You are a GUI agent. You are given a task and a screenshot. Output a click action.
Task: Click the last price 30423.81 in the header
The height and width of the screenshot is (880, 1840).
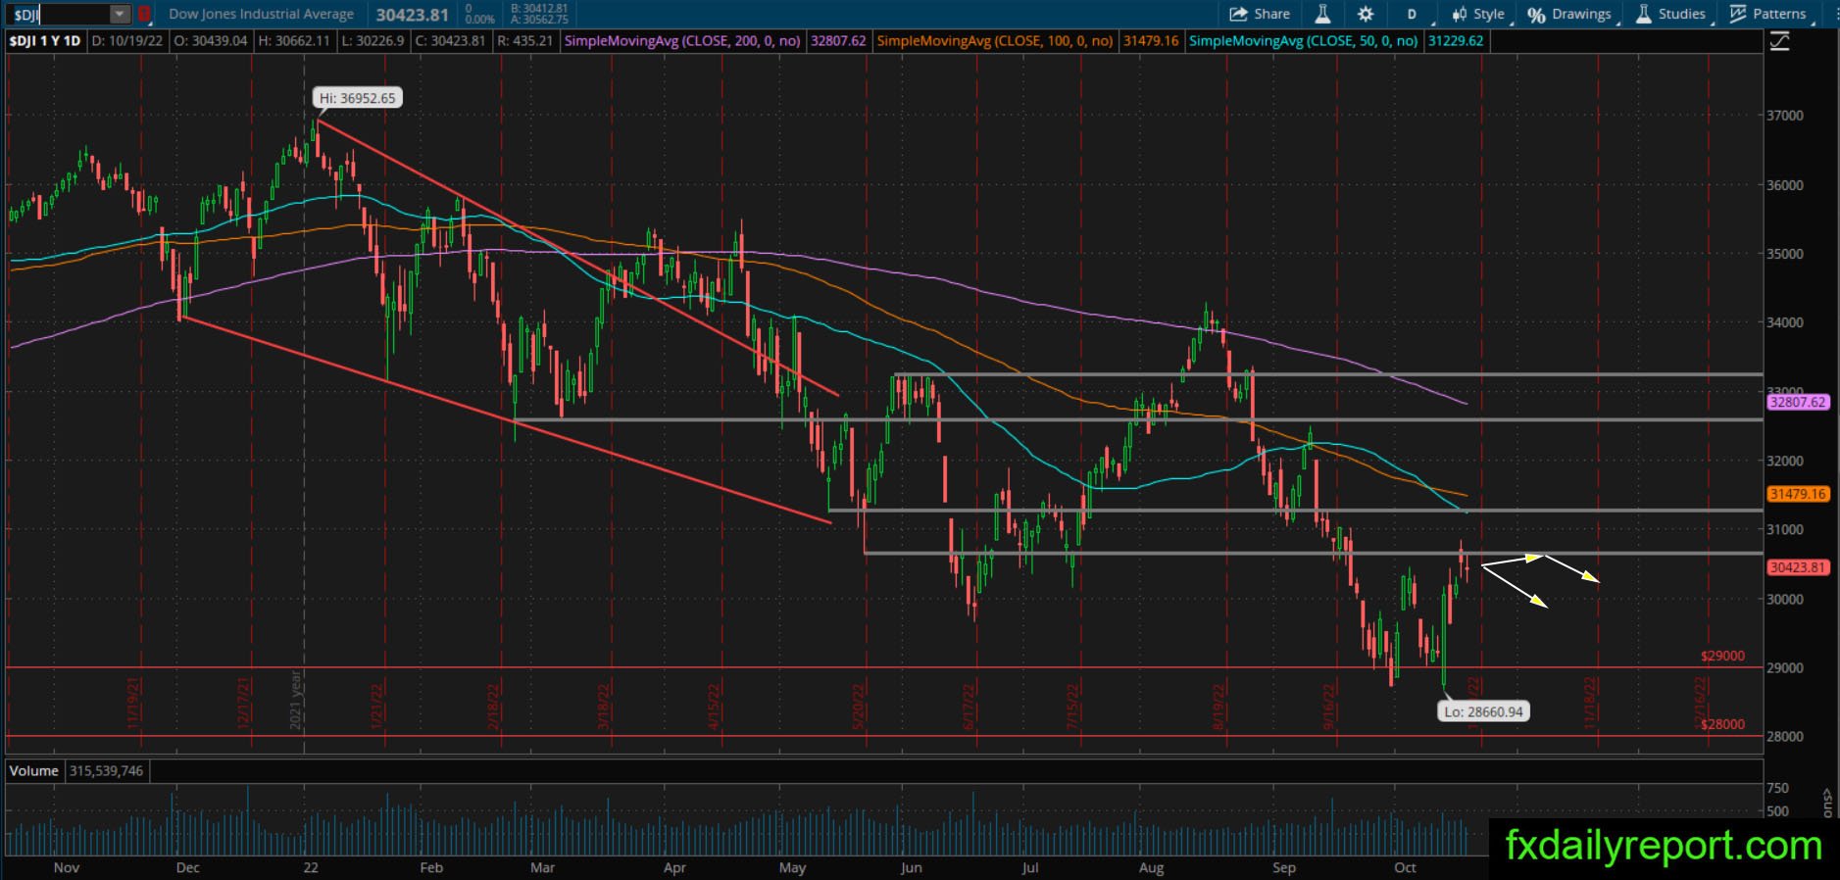[x=412, y=15]
